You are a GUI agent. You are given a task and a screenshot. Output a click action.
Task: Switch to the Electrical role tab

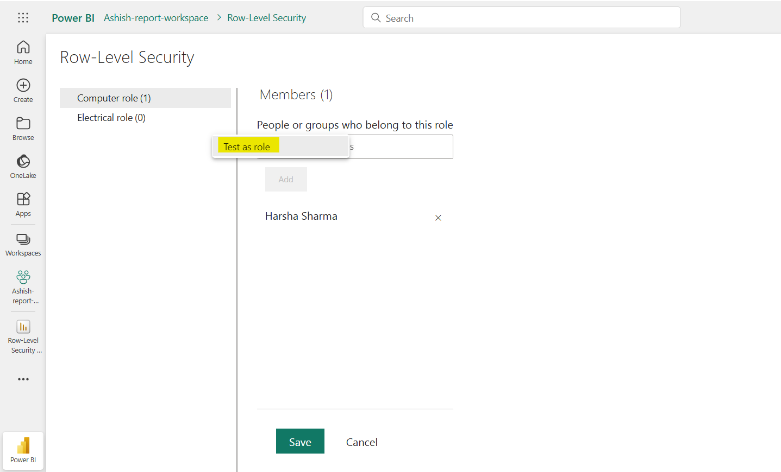coord(111,117)
